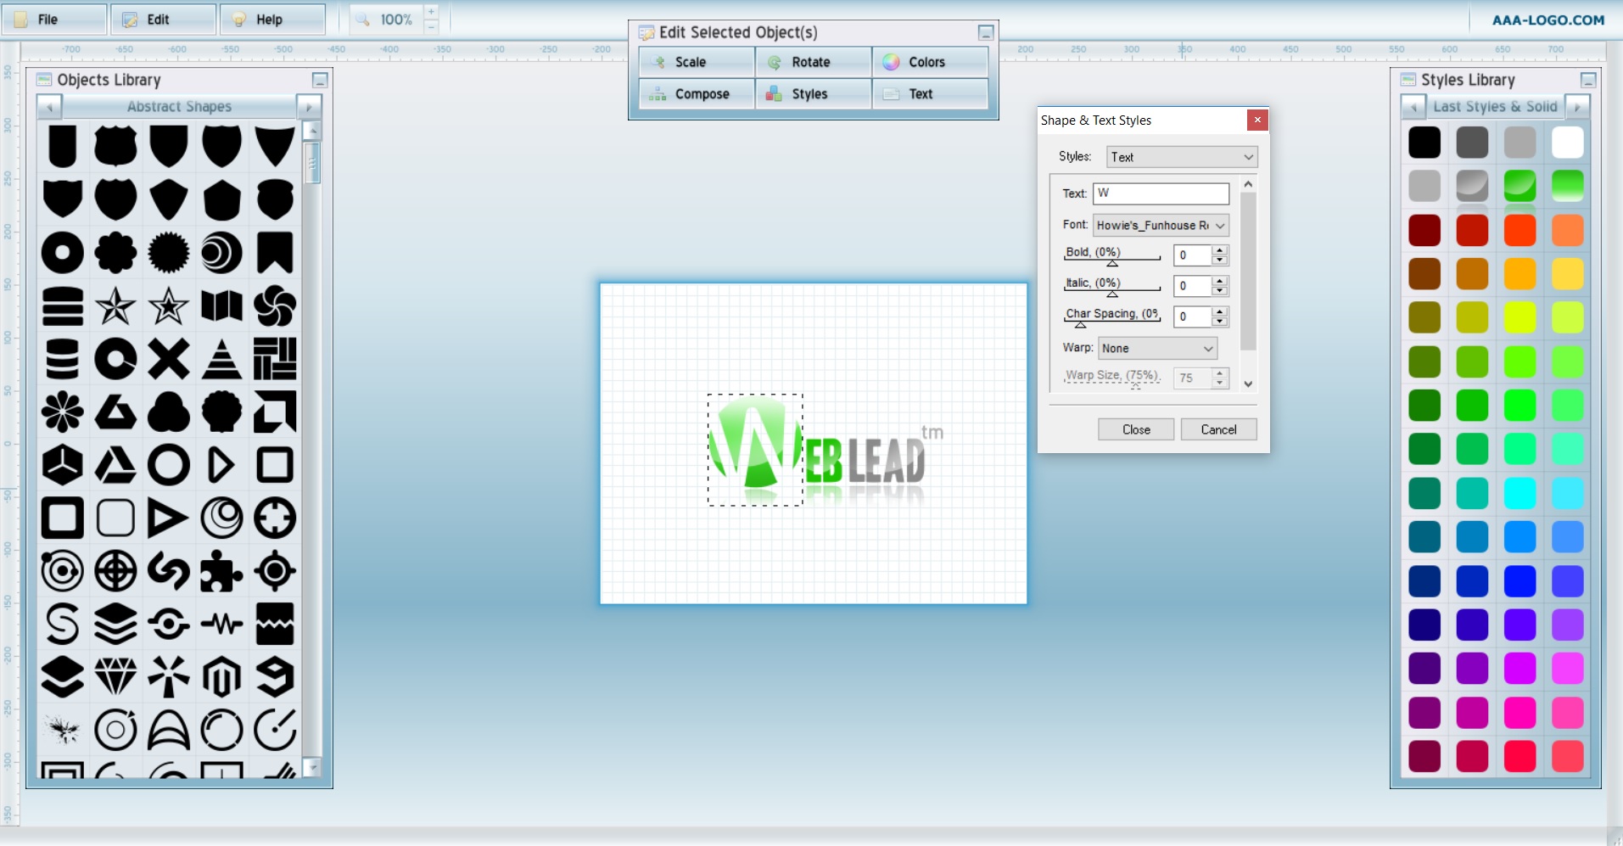Expand the Font selection dropdown

(x=1159, y=226)
